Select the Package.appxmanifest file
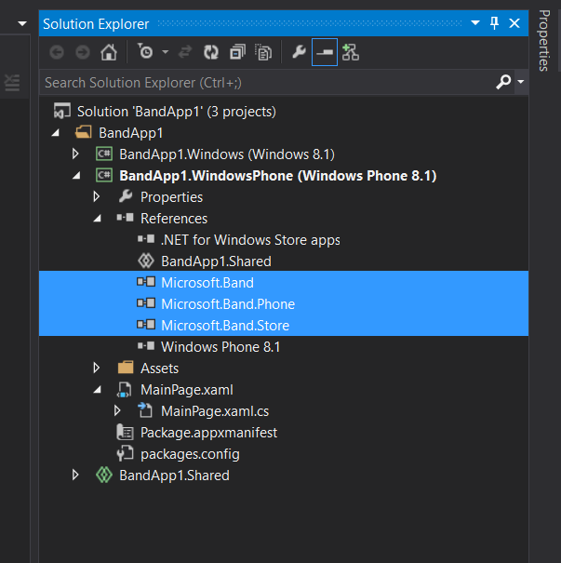This screenshot has width=561, height=563. click(209, 433)
